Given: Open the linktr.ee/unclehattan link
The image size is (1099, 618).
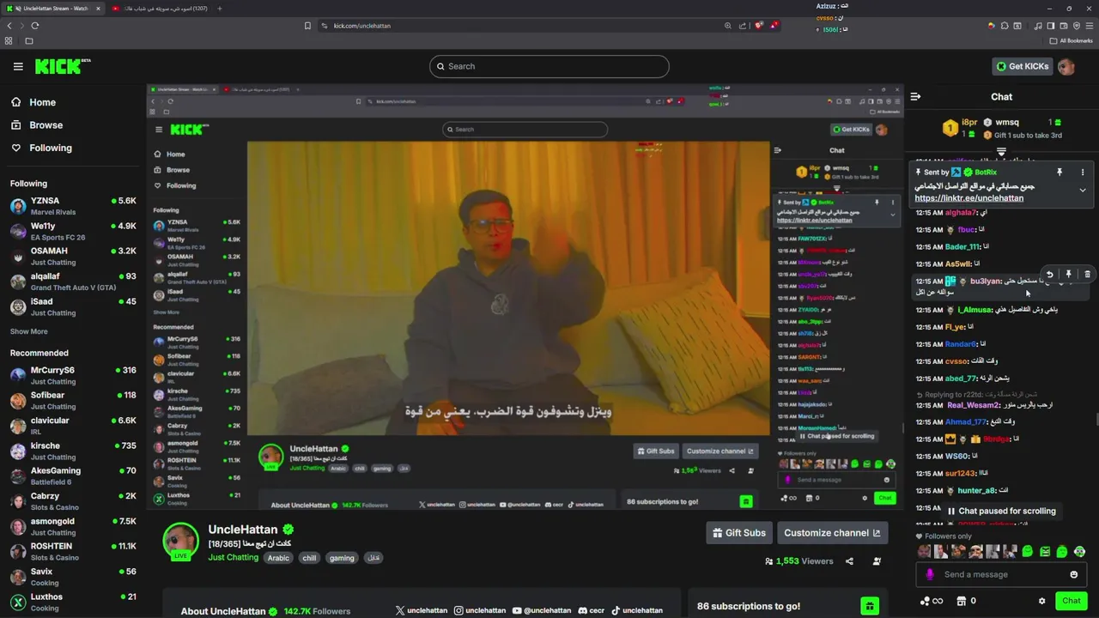Looking at the screenshot, I should click(969, 198).
